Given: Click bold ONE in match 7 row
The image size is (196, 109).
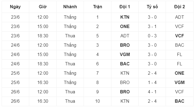Looking at the screenshot, I should click(x=179, y=73).
